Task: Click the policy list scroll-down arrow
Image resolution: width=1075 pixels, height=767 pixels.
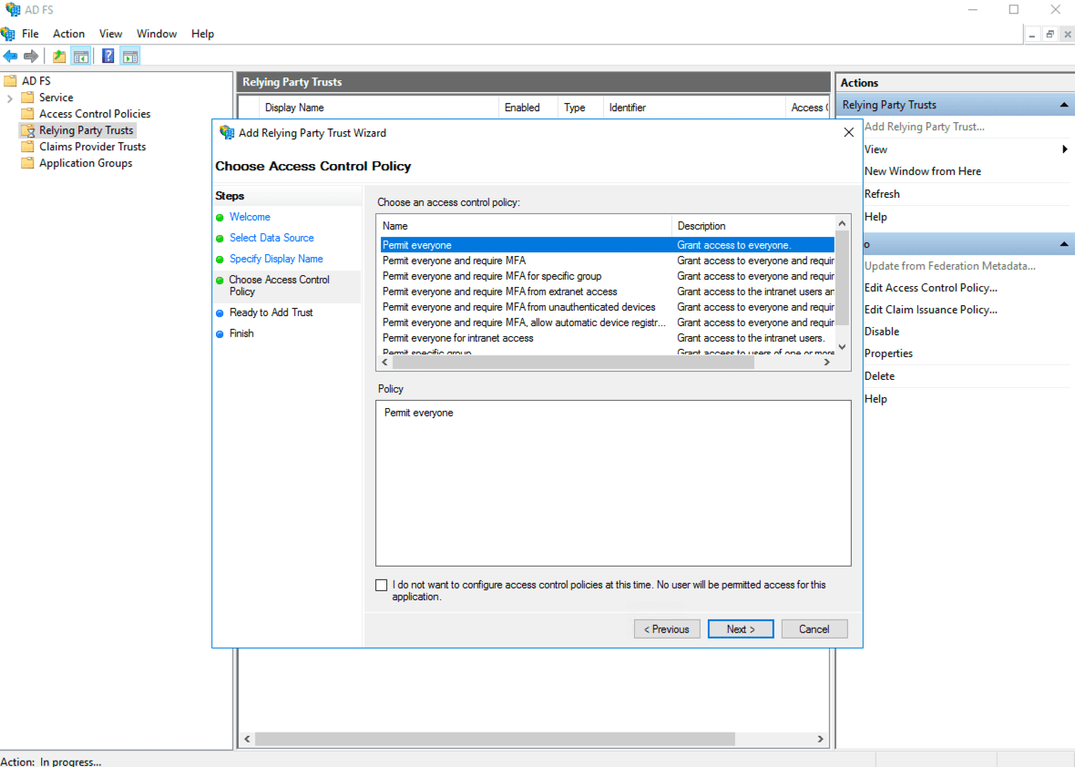Action: point(841,348)
